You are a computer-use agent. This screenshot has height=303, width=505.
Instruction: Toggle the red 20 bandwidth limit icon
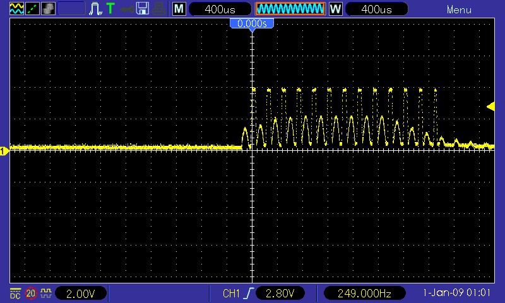pos(31,294)
